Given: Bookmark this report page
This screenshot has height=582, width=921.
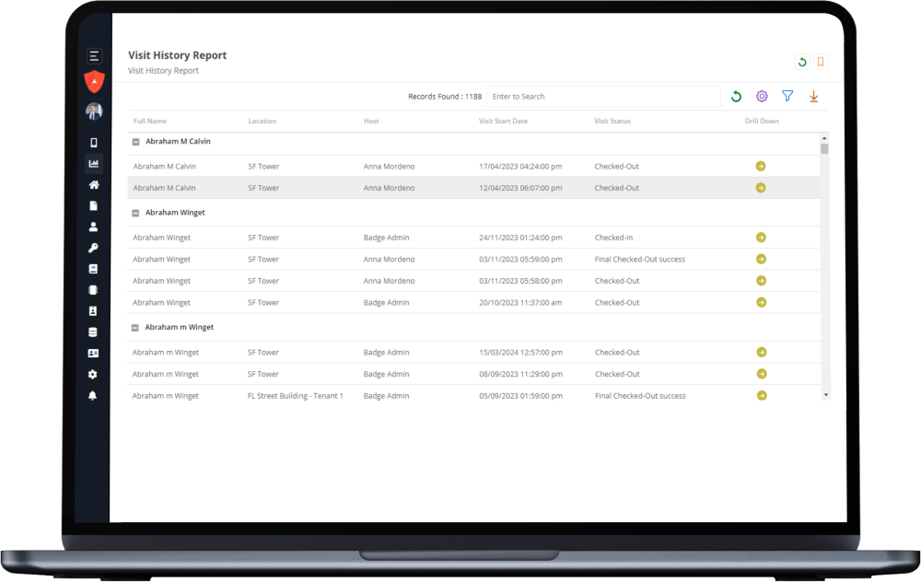Looking at the screenshot, I should tap(820, 62).
